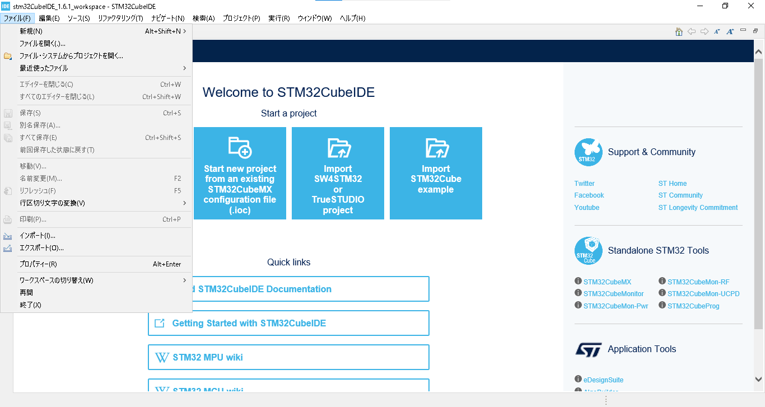Click info icon next to eDesignSuite
The height and width of the screenshot is (407, 765).
[x=578, y=380]
